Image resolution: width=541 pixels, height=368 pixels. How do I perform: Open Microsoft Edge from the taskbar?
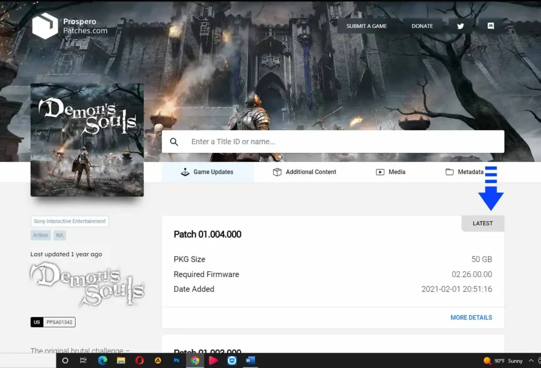(102, 361)
